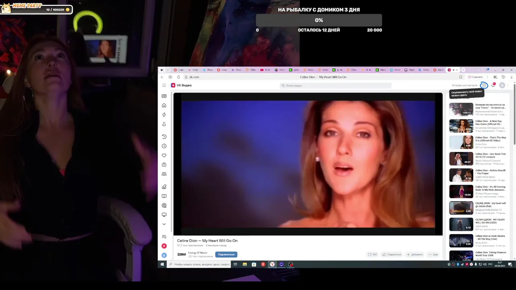The height and width of the screenshot is (290, 516).
Task: Open the Watch Later clock icon
Action: 164,146
